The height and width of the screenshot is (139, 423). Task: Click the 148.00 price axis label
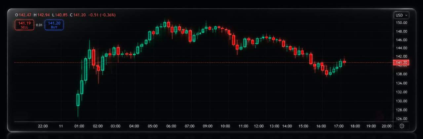402,31
